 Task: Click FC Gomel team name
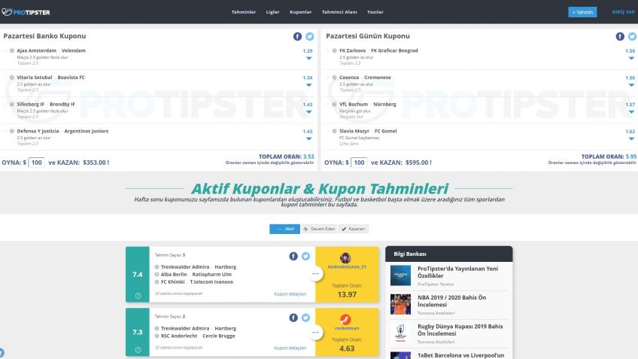tap(386, 131)
